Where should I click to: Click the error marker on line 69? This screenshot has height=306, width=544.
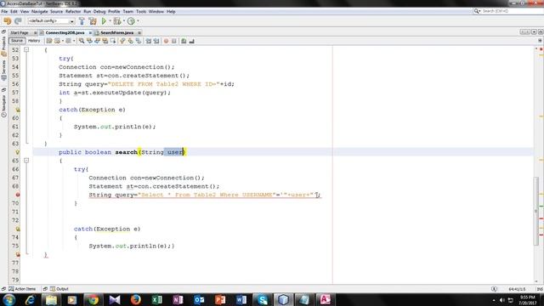coord(17,195)
